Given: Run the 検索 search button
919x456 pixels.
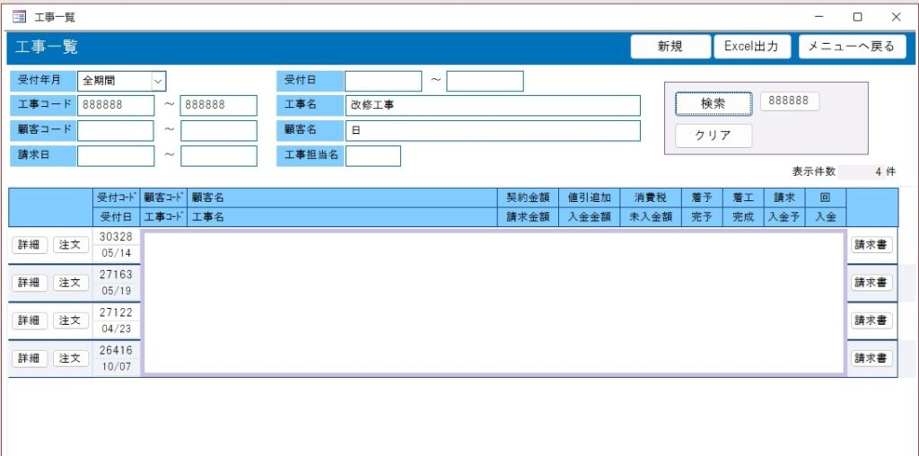Looking at the screenshot, I should click(713, 104).
